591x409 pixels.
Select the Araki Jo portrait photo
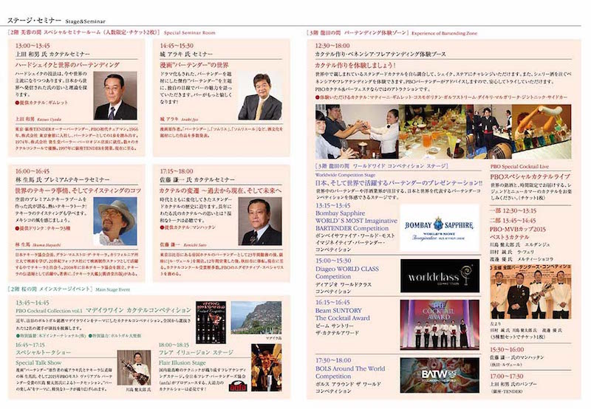(259, 96)
